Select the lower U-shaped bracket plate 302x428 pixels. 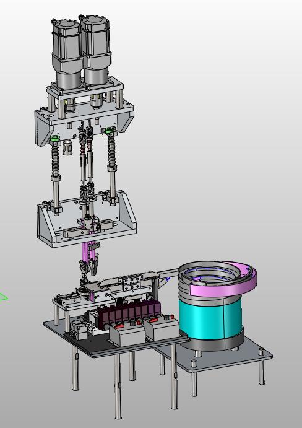(x=86, y=220)
